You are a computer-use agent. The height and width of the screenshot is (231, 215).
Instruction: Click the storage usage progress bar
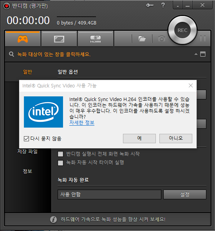pos(76,17)
